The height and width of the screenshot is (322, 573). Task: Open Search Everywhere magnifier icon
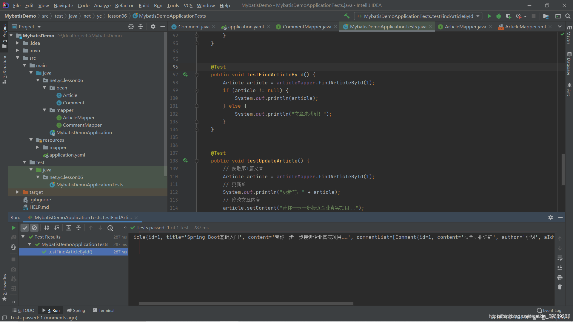568,16
